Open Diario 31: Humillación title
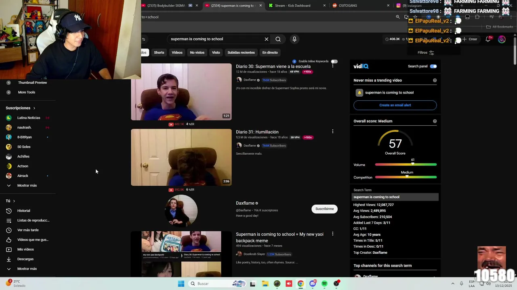 click(x=257, y=132)
